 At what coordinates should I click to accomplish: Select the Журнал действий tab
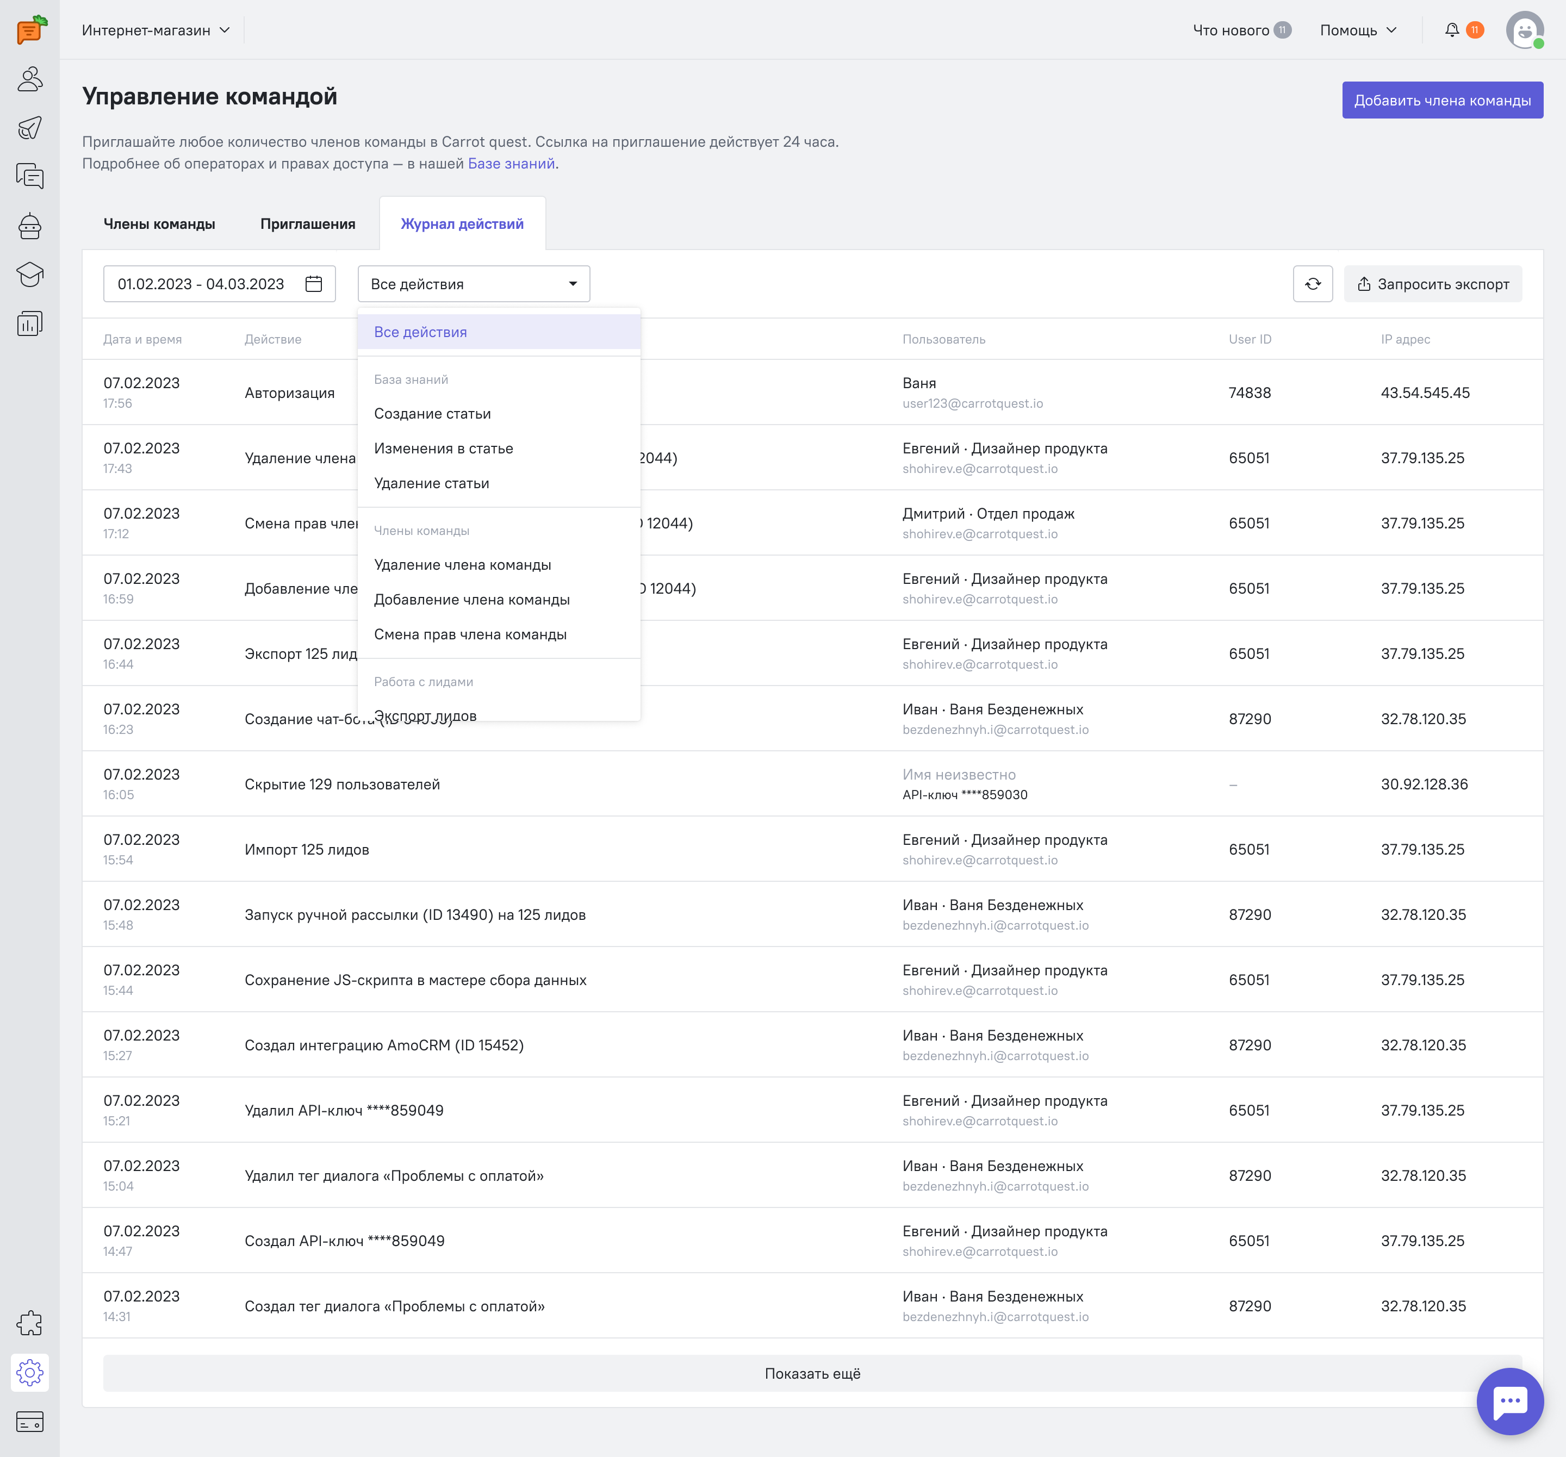pos(462,223)
